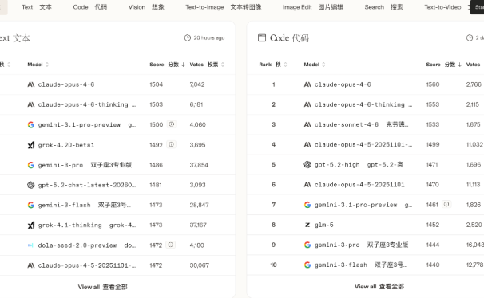
Task: Click info icon next to Code score 1461
Action: pyautogui.click(x=446, y=204)
